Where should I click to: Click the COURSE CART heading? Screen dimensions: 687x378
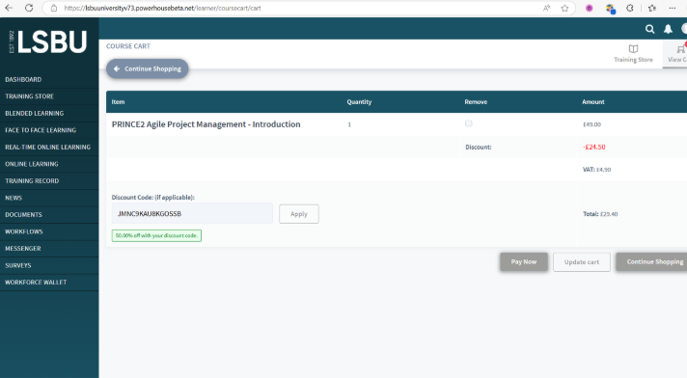point(128,46)
